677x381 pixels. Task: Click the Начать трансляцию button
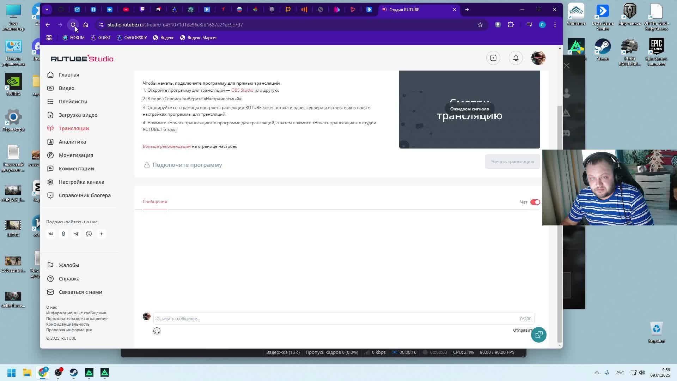pos(512,162)
